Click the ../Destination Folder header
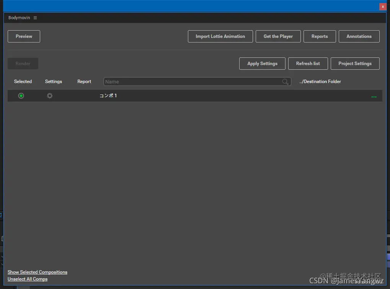The height and width of the screenshot is (289, 390). point(320,82)
